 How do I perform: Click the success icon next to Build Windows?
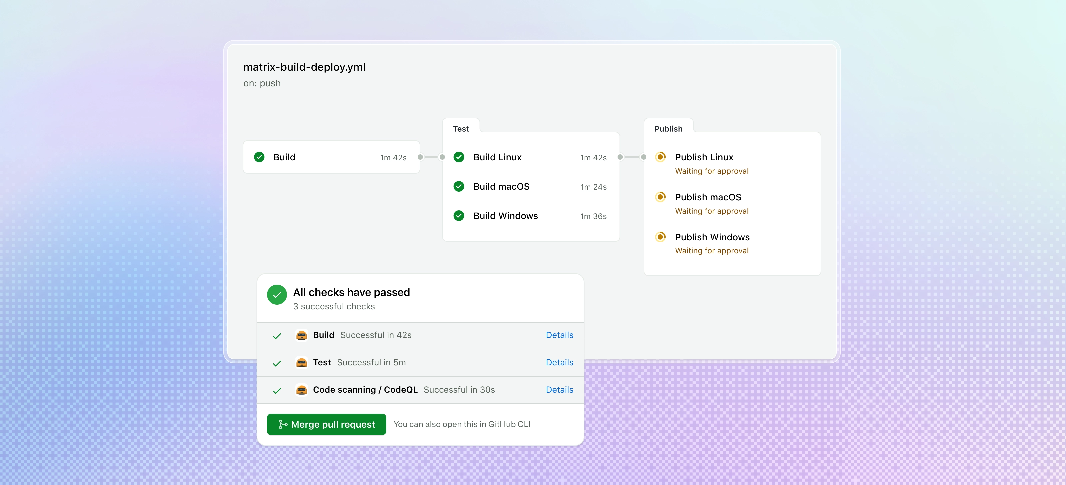pyautogui.click(x=459, y=216)
